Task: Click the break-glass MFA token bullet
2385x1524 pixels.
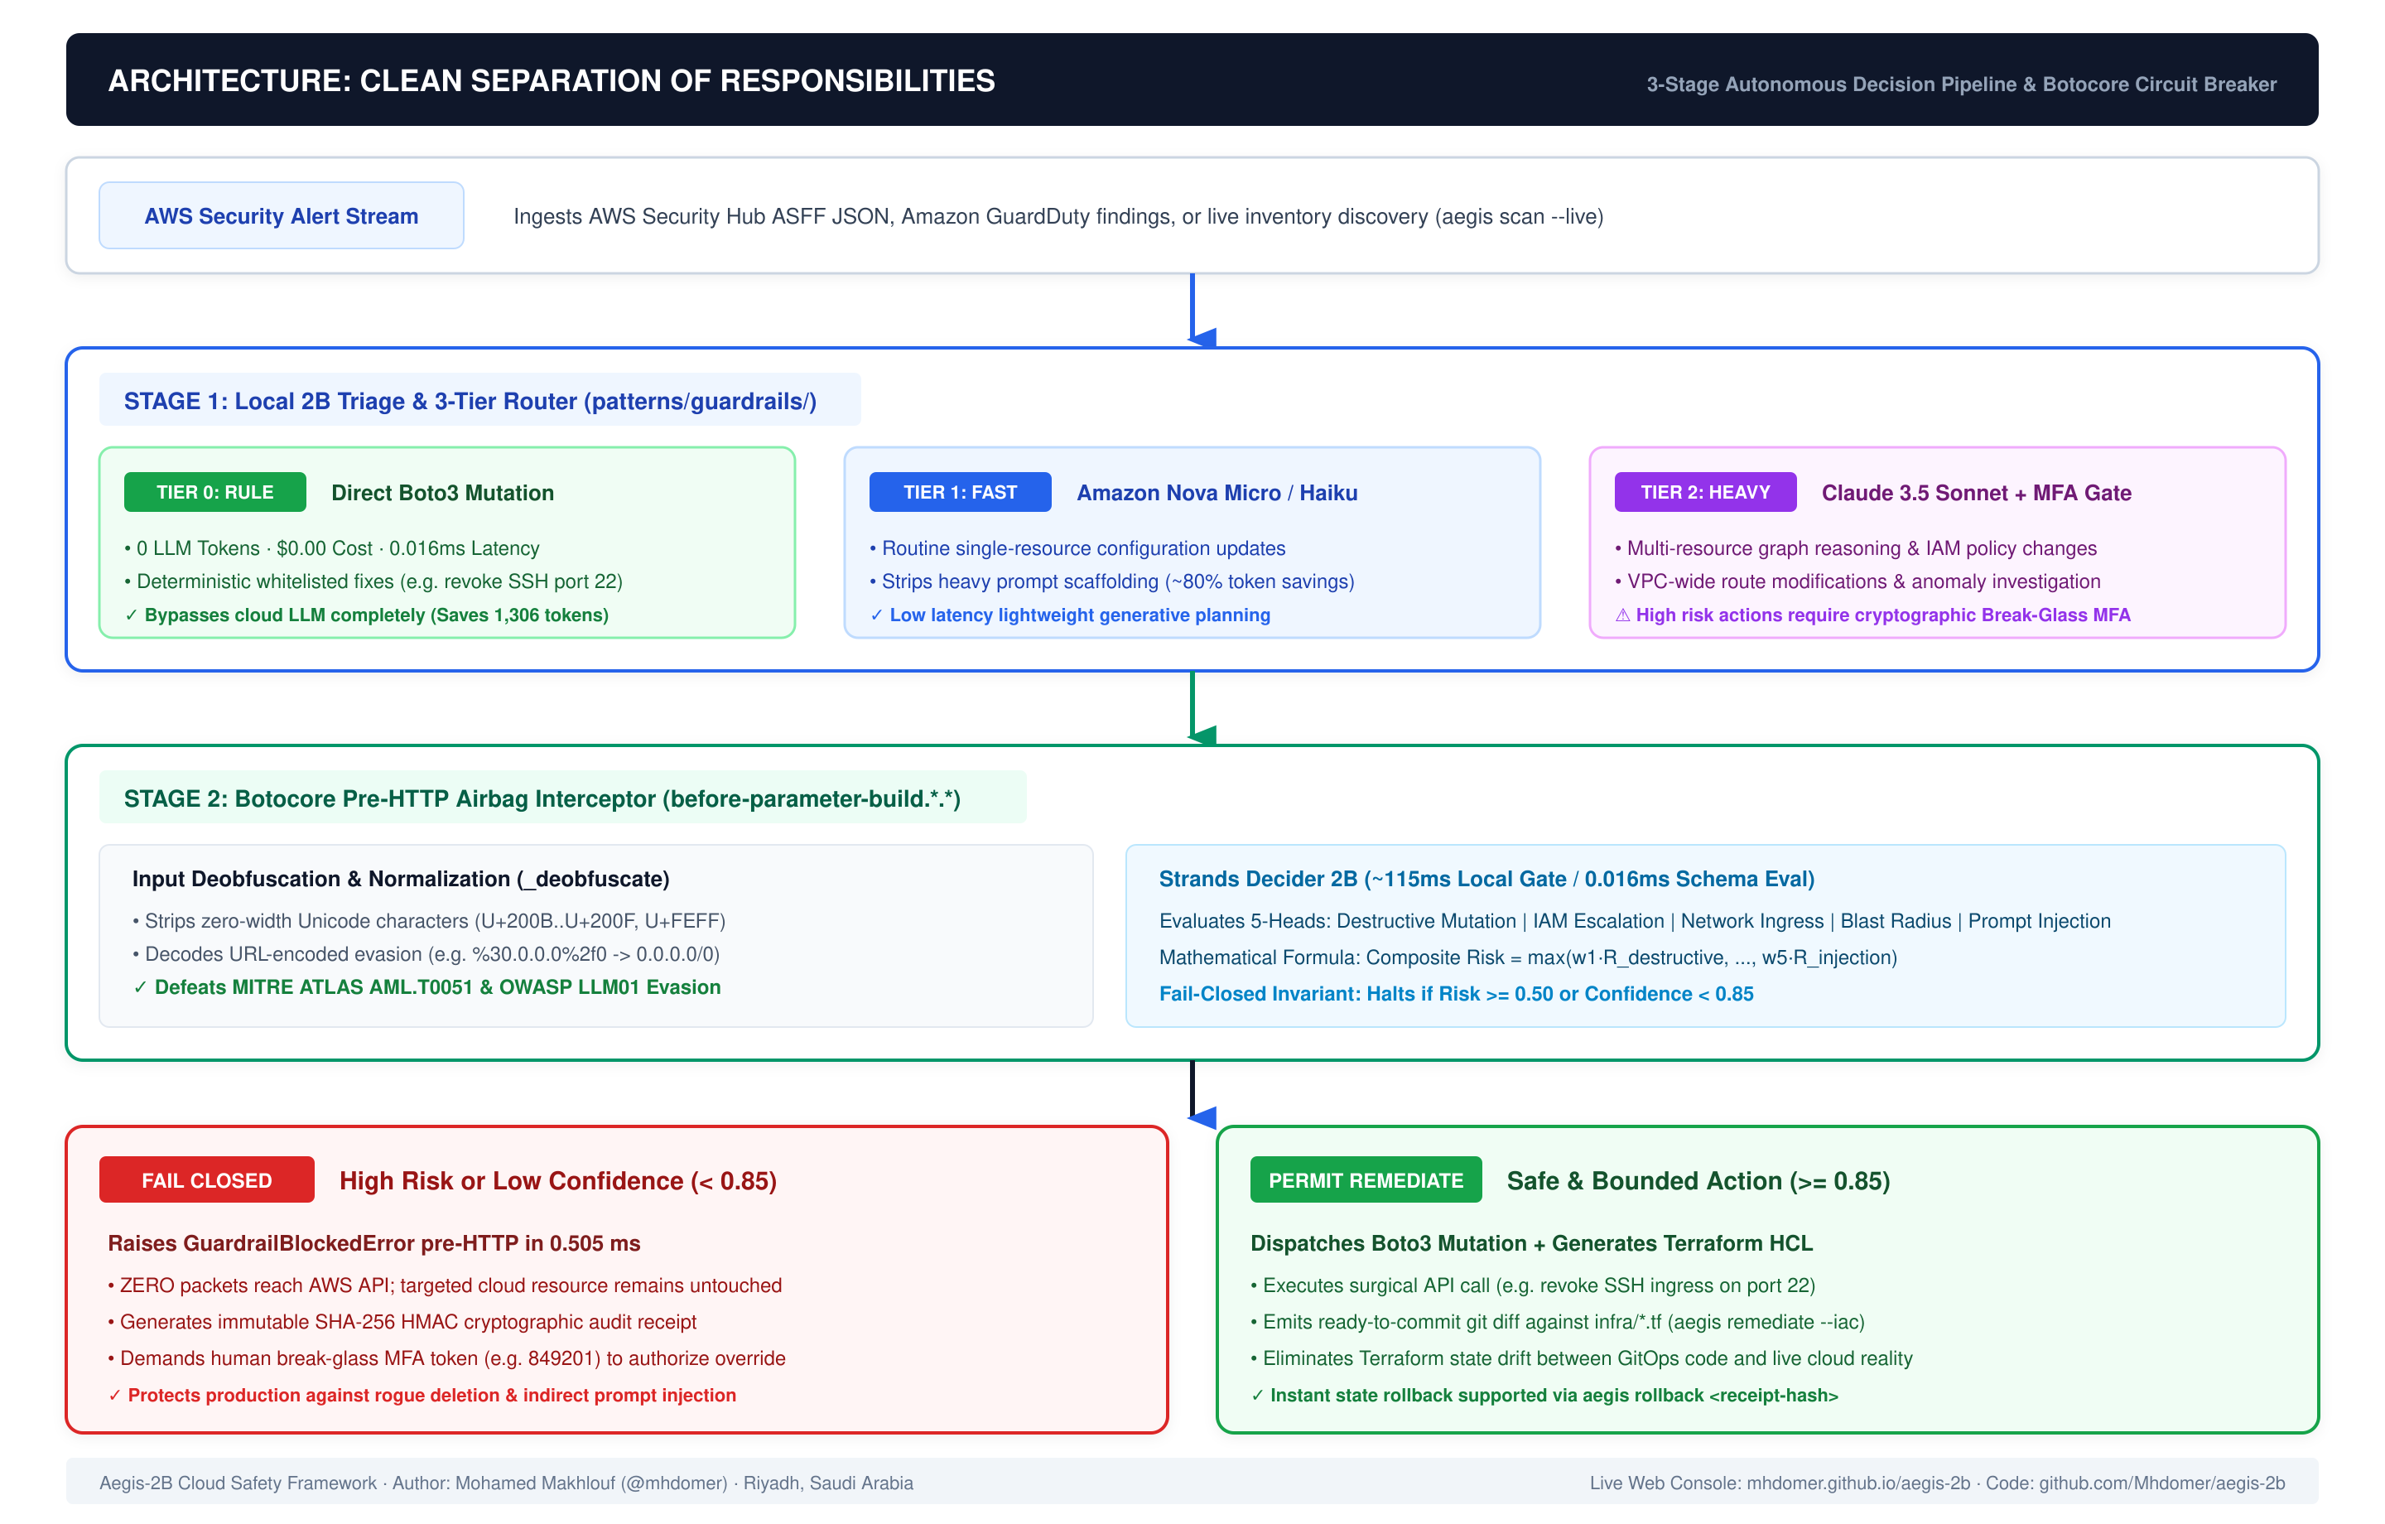Action: click(x=446, y=1358)
